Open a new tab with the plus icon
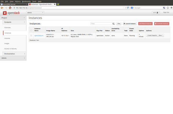This screenshot has height=114, width=173. point(58,4)
